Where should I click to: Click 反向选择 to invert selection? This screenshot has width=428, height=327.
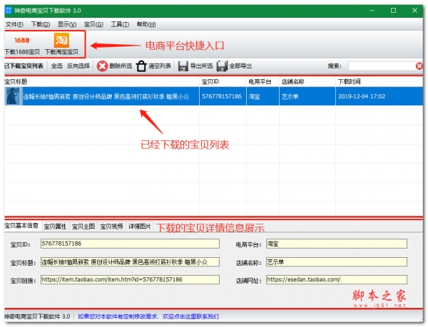click(78, 66)
